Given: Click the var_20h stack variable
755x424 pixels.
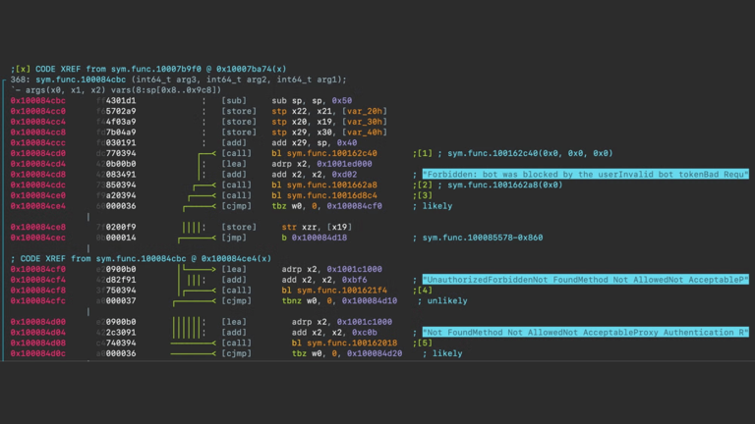Looking at the screenshot, I should [365, 111].
